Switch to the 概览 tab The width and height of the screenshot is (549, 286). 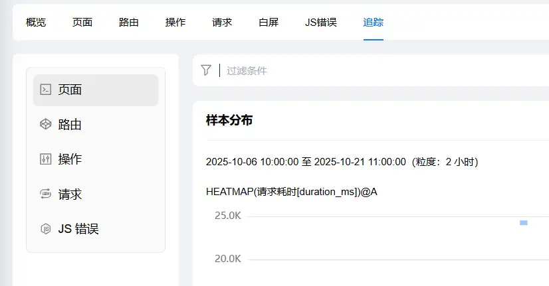(36, 22)
